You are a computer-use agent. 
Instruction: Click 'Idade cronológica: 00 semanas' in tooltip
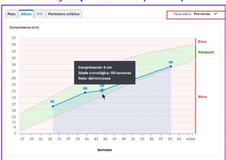point(105,73)
